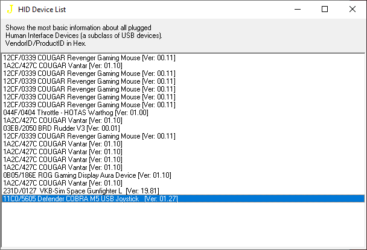Minimize the HID Device List window
The height and width of the screenshot is (250, 367).
297,10
